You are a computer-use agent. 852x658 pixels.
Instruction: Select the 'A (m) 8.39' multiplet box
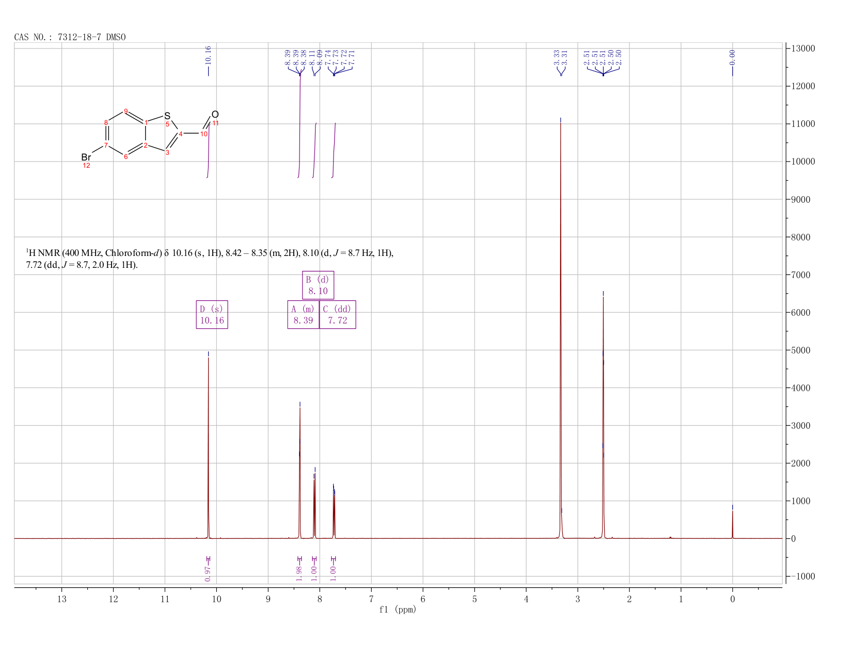tap(303, 315)
